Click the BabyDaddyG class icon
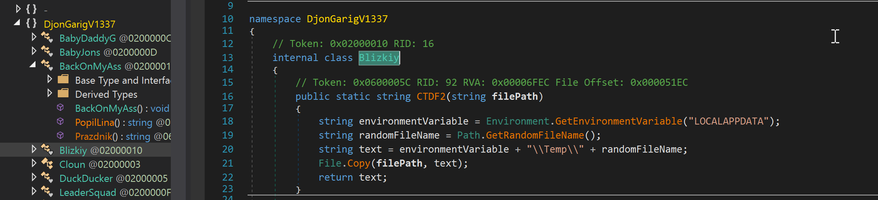The image size is (878, 200). click(x=47, y=38)
